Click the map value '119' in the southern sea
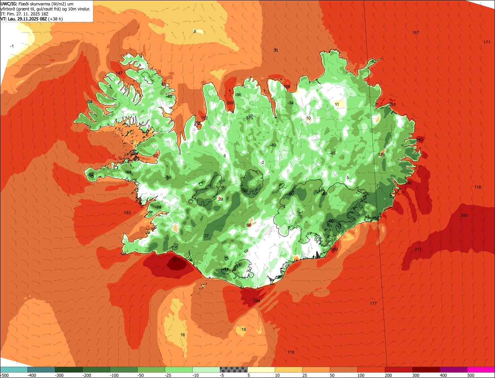The image size is (495, 378). tap(291, 352)
